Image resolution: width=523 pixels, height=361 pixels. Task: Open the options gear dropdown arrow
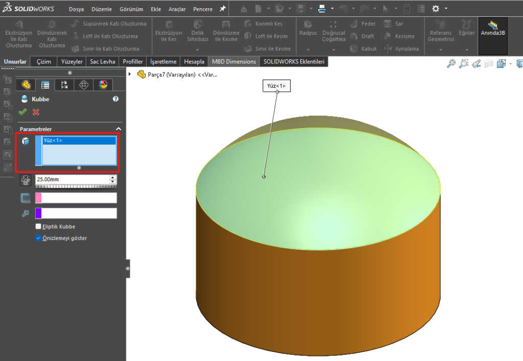(x=446, y=9)
